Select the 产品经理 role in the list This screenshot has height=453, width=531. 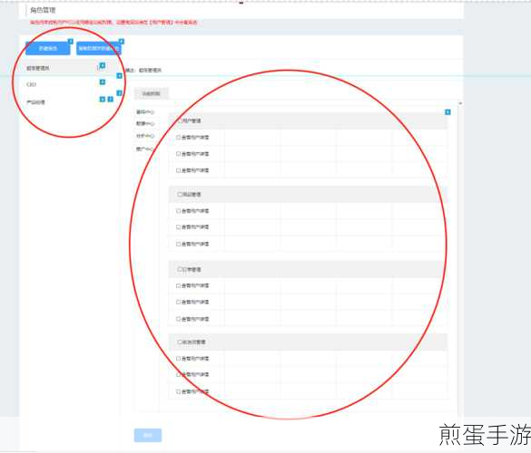(x=35, y=102)
